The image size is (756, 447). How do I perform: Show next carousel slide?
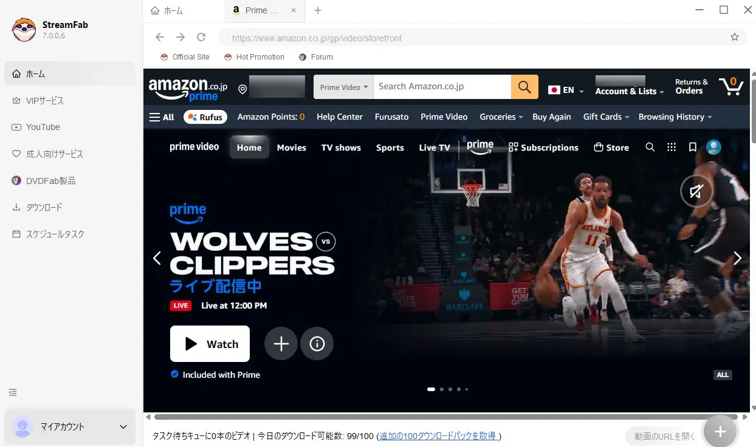tap(737, 258)
